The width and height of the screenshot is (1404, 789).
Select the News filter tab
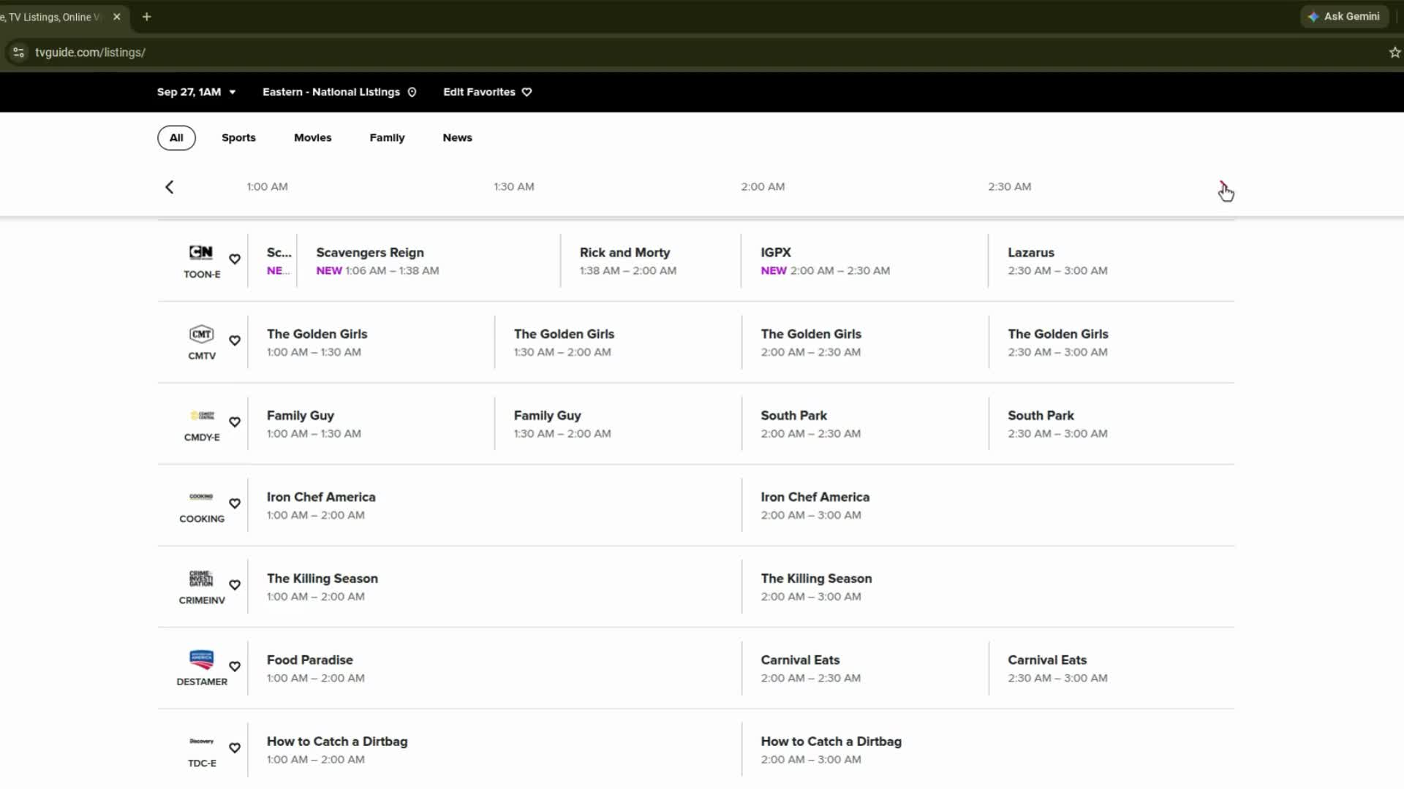tap(457, 137)
